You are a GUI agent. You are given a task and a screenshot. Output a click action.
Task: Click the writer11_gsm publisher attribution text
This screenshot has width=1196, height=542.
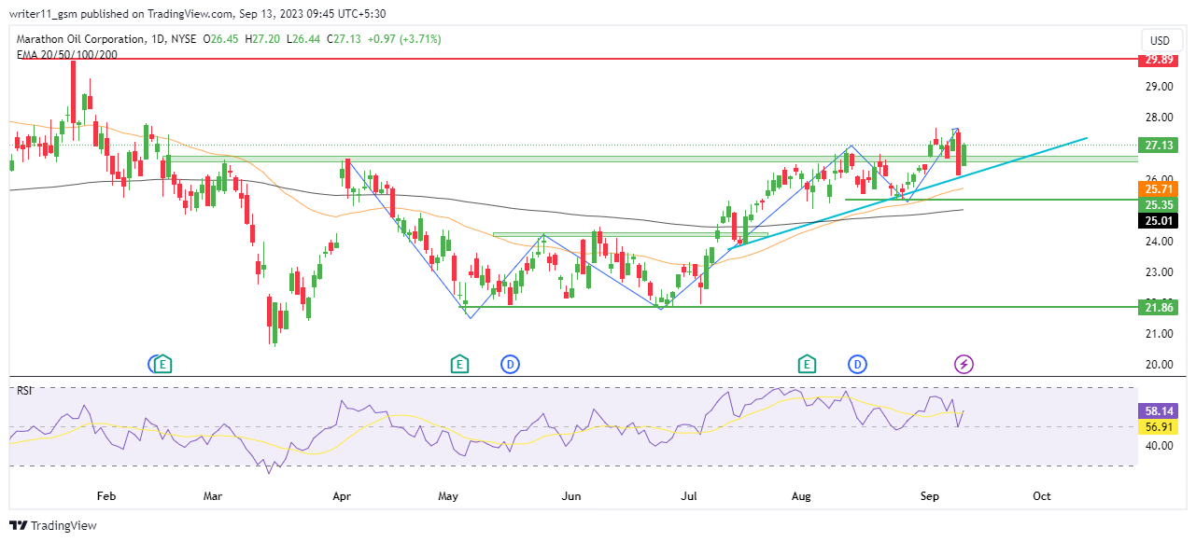[44, 14]
